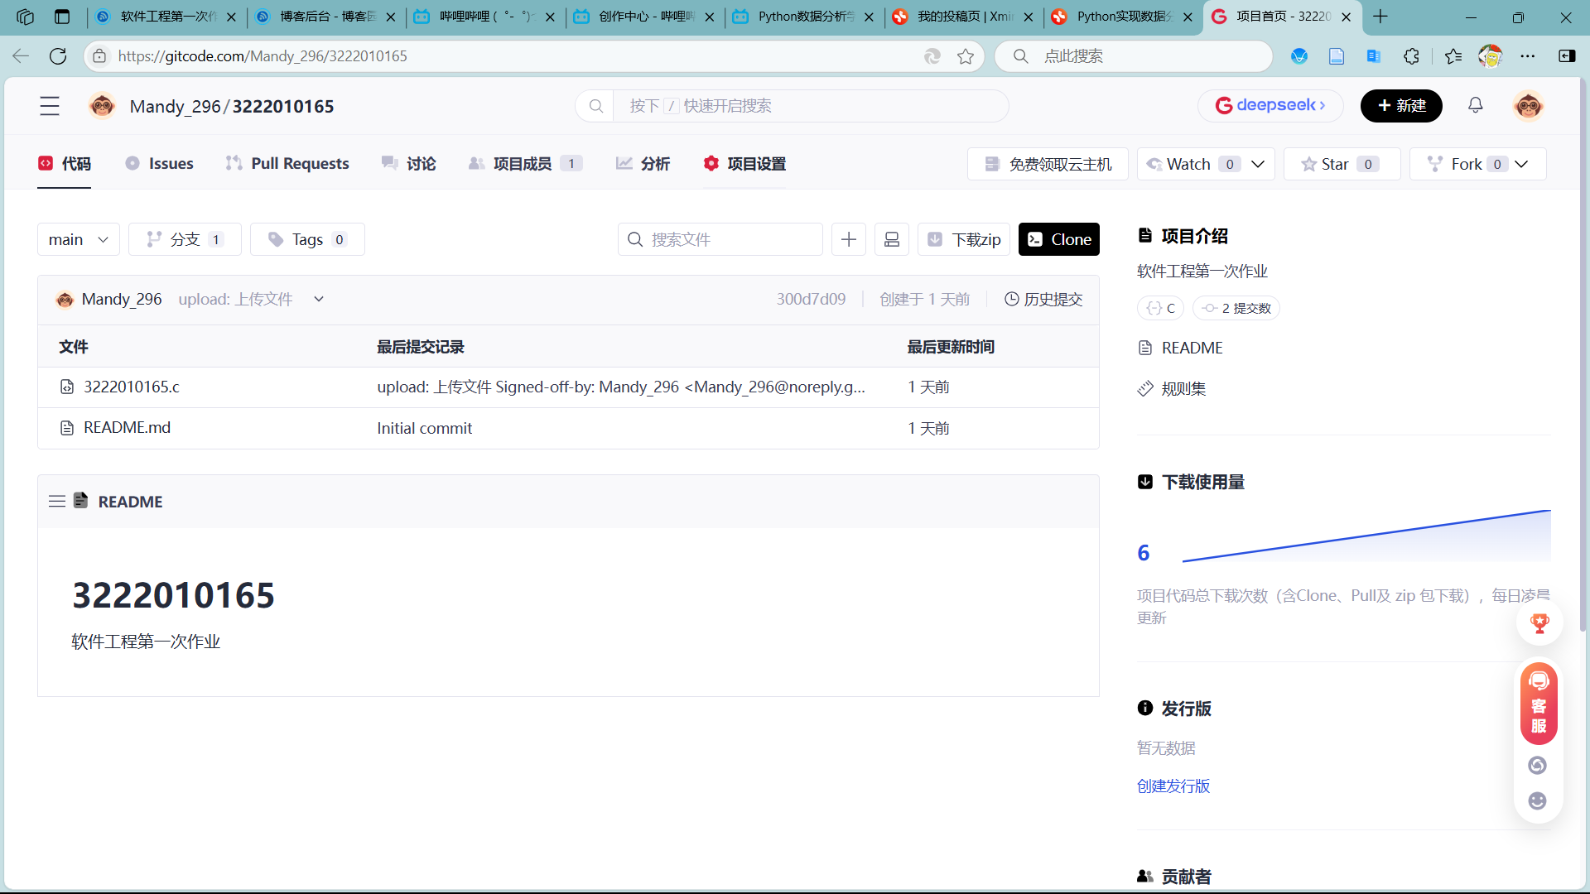Open the Web IDE monitor icon
Screen dimensions: 1590x894
click(x=892, y=239)
